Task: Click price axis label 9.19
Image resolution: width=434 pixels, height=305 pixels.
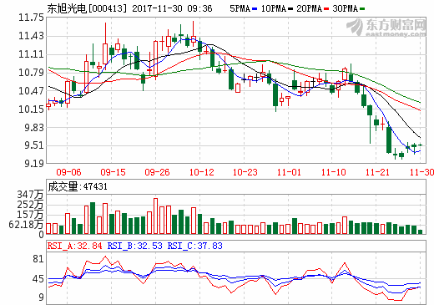Action: pos(34,164)
